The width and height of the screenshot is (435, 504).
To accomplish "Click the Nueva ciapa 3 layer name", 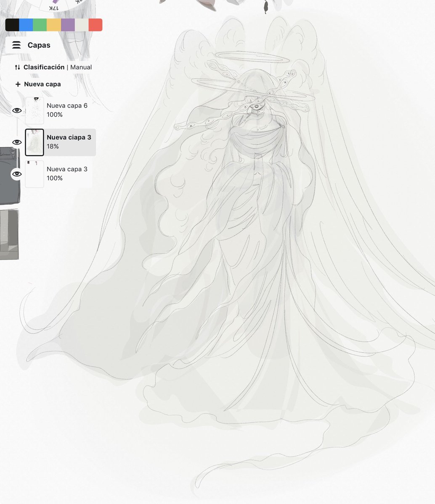I will (x=69, y=137).
